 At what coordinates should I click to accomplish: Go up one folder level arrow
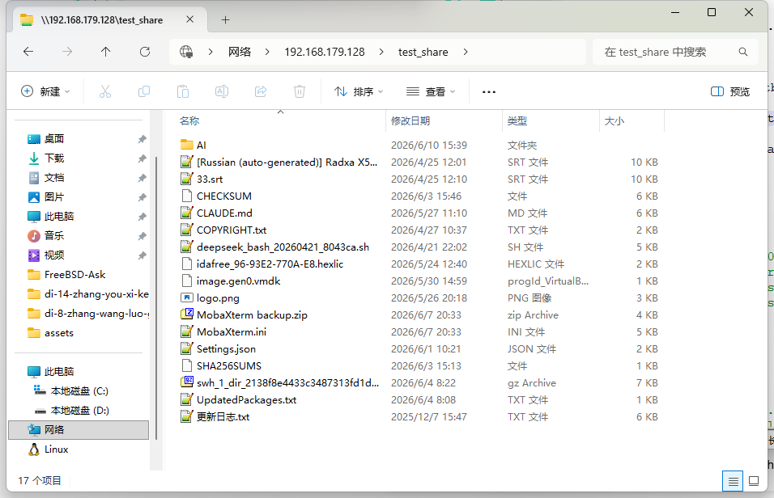105,51
